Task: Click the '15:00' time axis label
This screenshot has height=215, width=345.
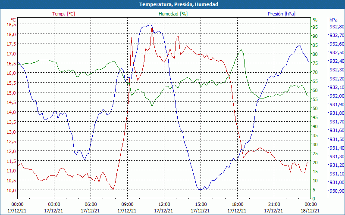Action: [x=201, y=205]
